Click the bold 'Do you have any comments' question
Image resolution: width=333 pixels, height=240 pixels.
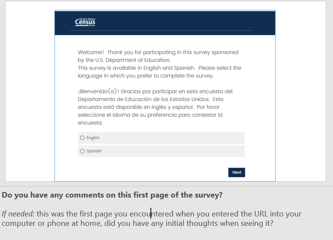(112, 195)
